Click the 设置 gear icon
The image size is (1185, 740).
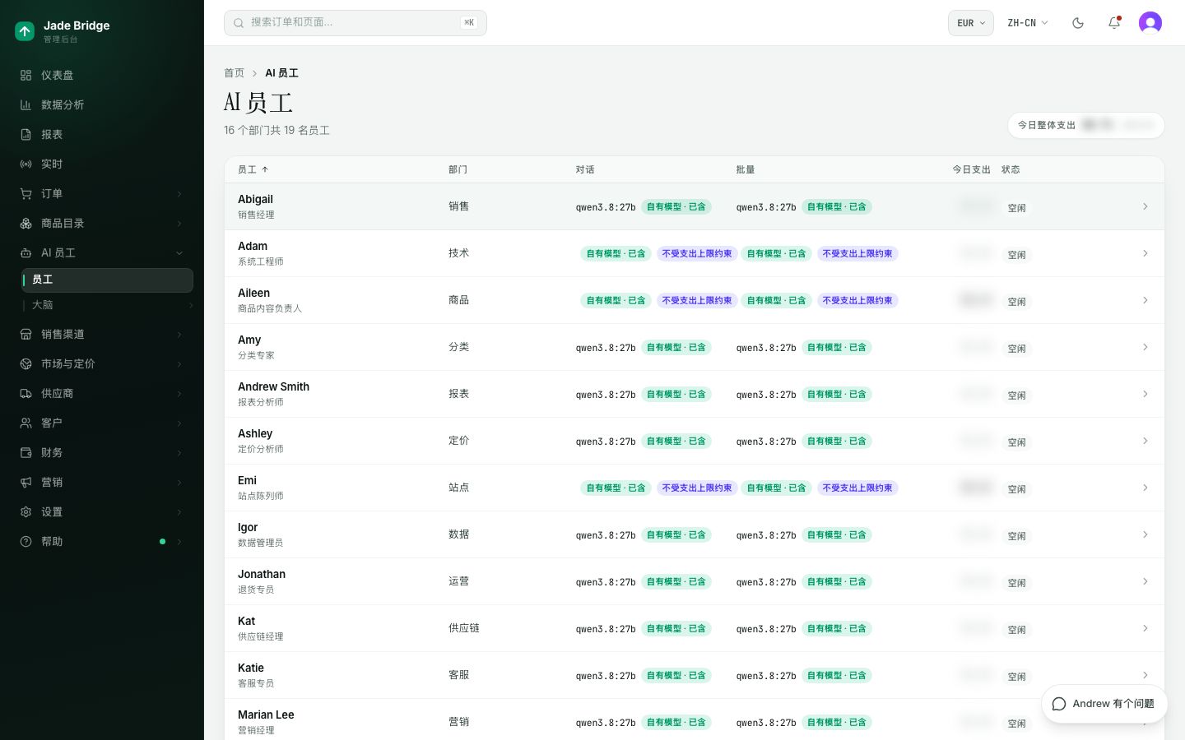click(26, 511)
